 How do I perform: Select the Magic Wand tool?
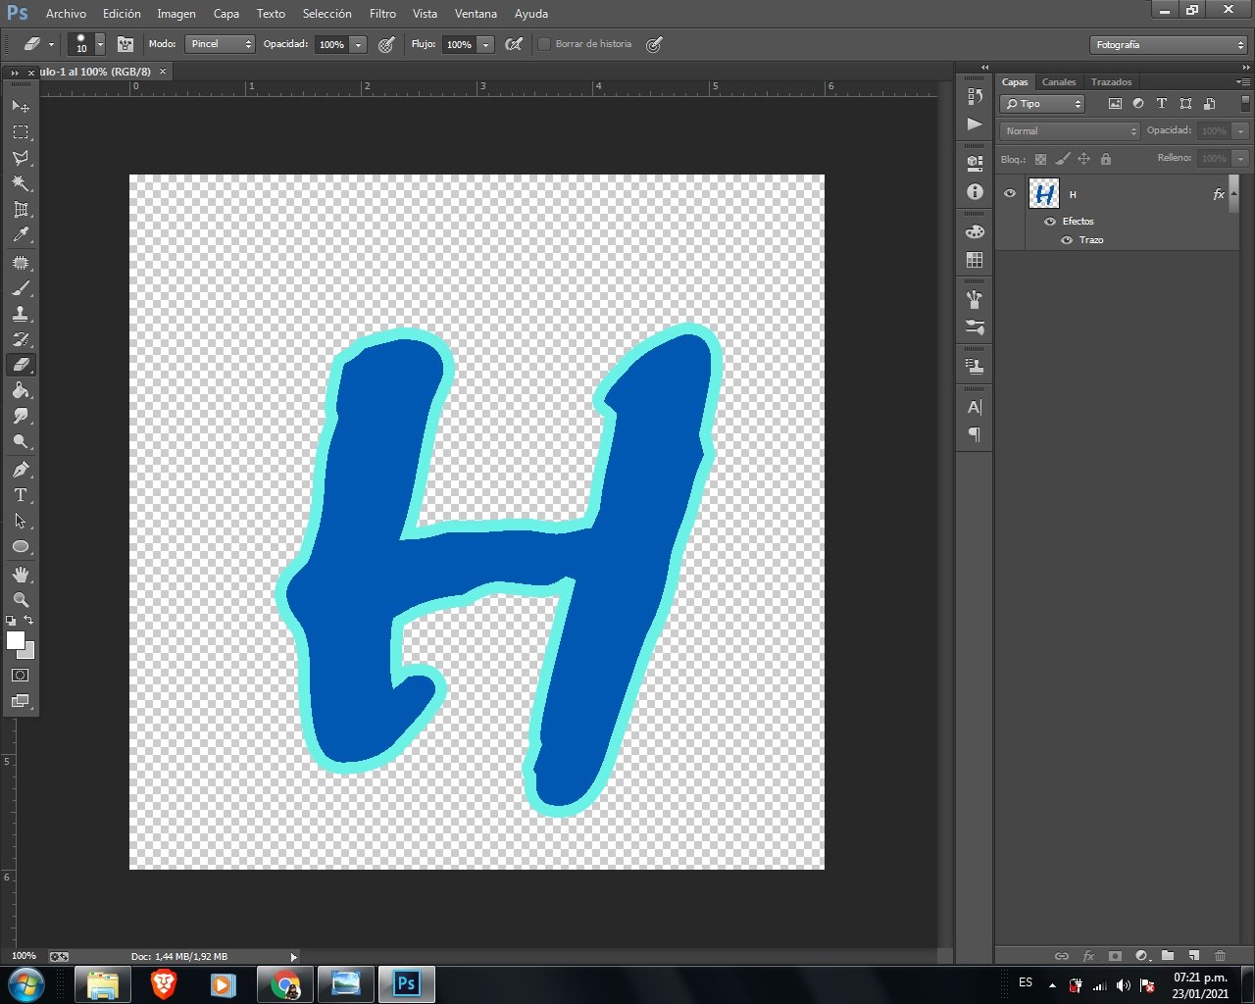point(21,183)
